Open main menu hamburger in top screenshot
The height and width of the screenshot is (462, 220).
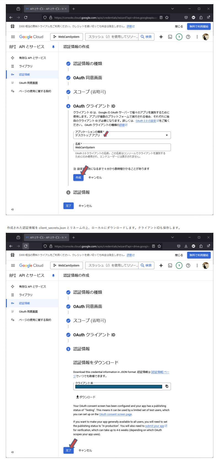pos(13,37)
